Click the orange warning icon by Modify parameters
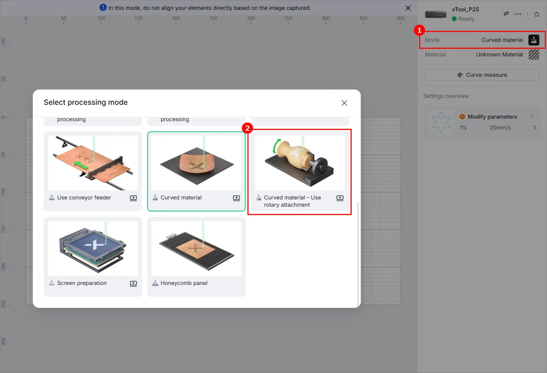The width and height of the screenshot is (547, 373). pos(462,117)
